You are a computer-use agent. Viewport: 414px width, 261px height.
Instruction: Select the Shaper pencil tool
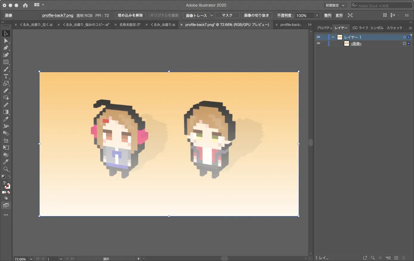click(6, 105)
